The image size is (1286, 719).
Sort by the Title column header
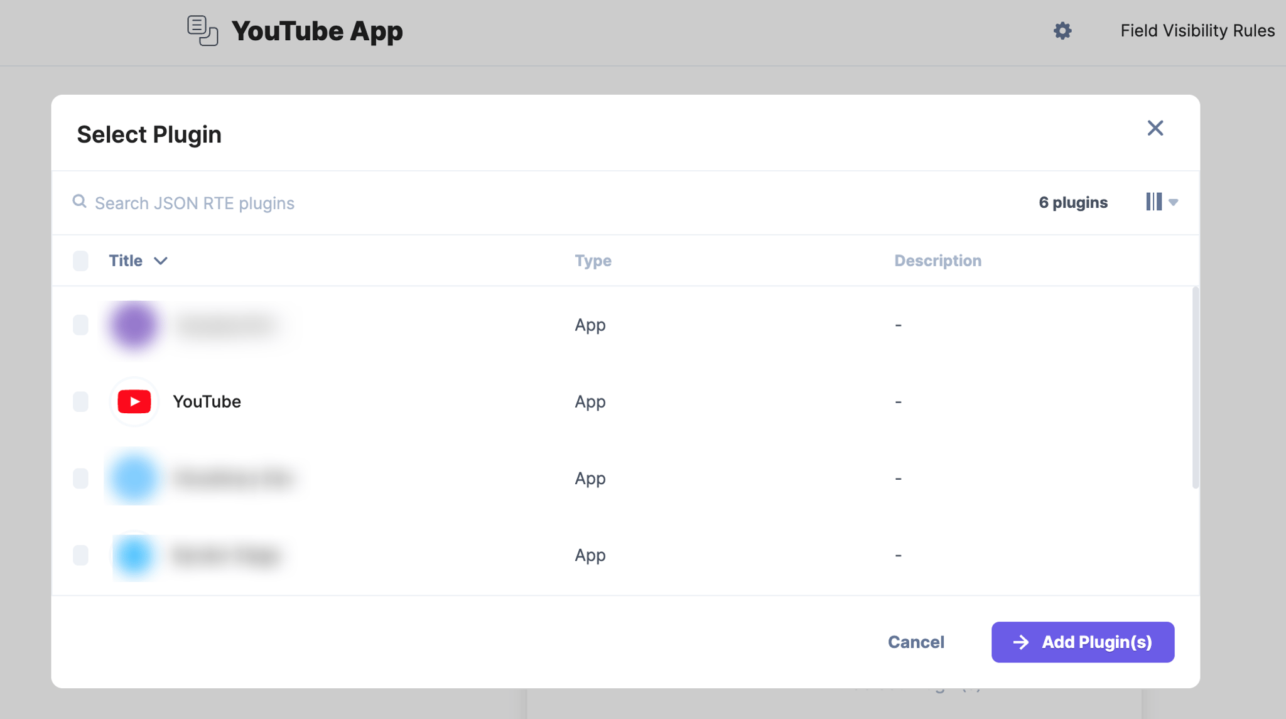[126, 261]
